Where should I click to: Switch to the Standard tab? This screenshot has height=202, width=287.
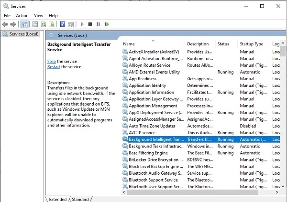pyautogui.click(x=80, y=199)
